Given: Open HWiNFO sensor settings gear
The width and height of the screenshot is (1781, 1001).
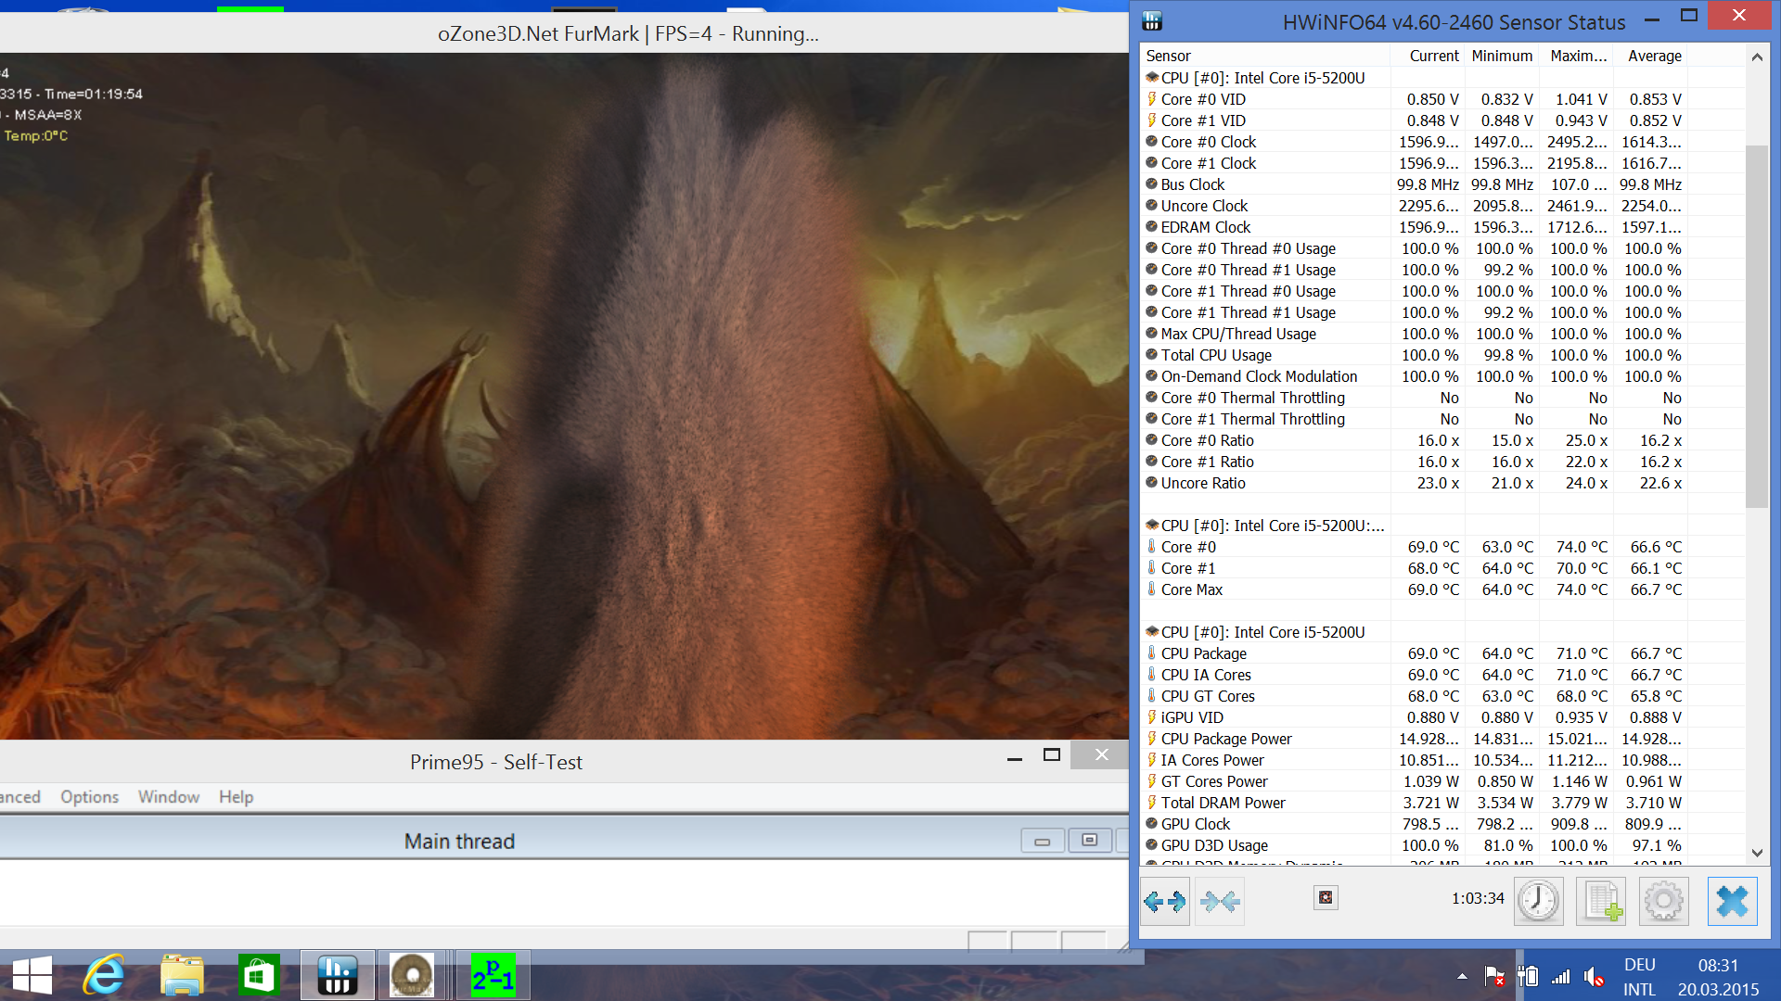Looking at the screenshot, I should click(x=1664, y=901).
